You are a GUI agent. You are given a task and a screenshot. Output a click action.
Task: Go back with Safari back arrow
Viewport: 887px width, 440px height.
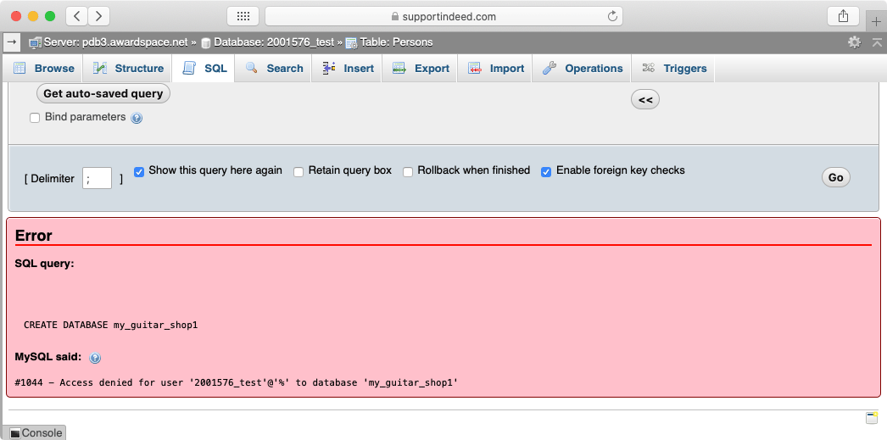coord(76,16)
